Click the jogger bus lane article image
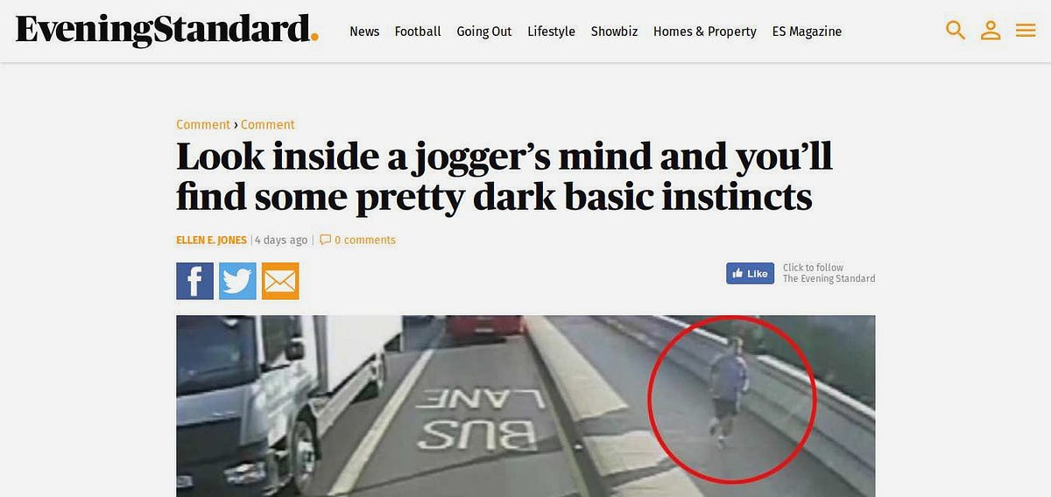This screenshot has width=1051, height=497. [525, 406]
